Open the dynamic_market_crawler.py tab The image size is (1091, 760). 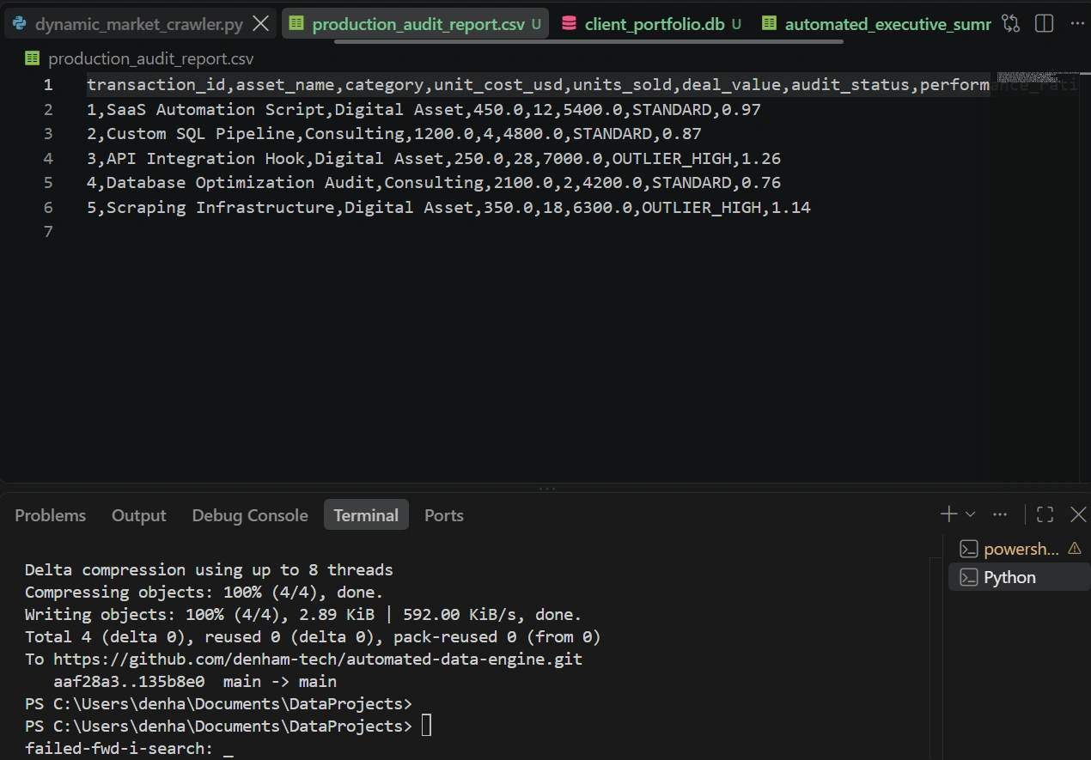tap(140, 24)
